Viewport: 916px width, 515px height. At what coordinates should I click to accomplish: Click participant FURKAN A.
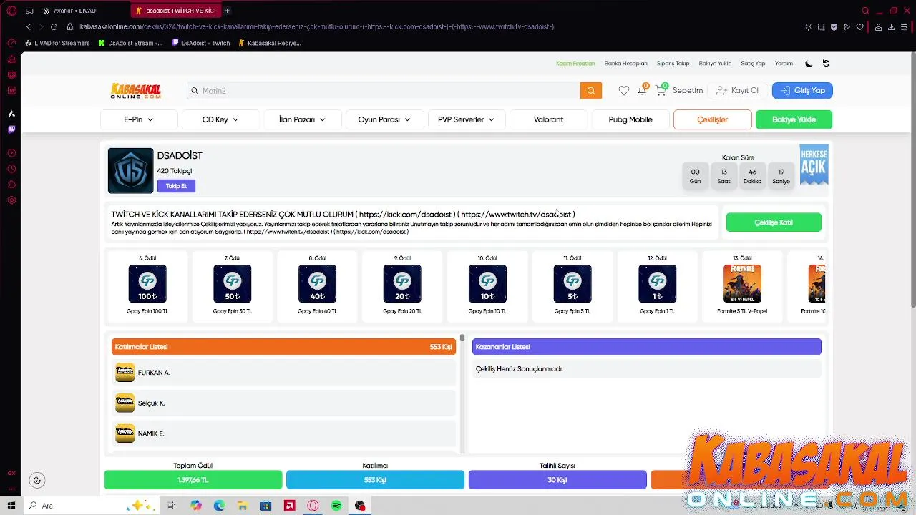(283, 372)
